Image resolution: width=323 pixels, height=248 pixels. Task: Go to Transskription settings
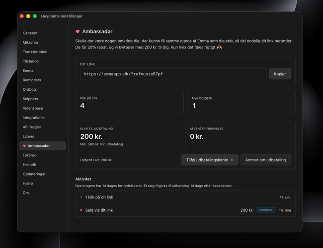pyautogui.click(x=35, y=52)
